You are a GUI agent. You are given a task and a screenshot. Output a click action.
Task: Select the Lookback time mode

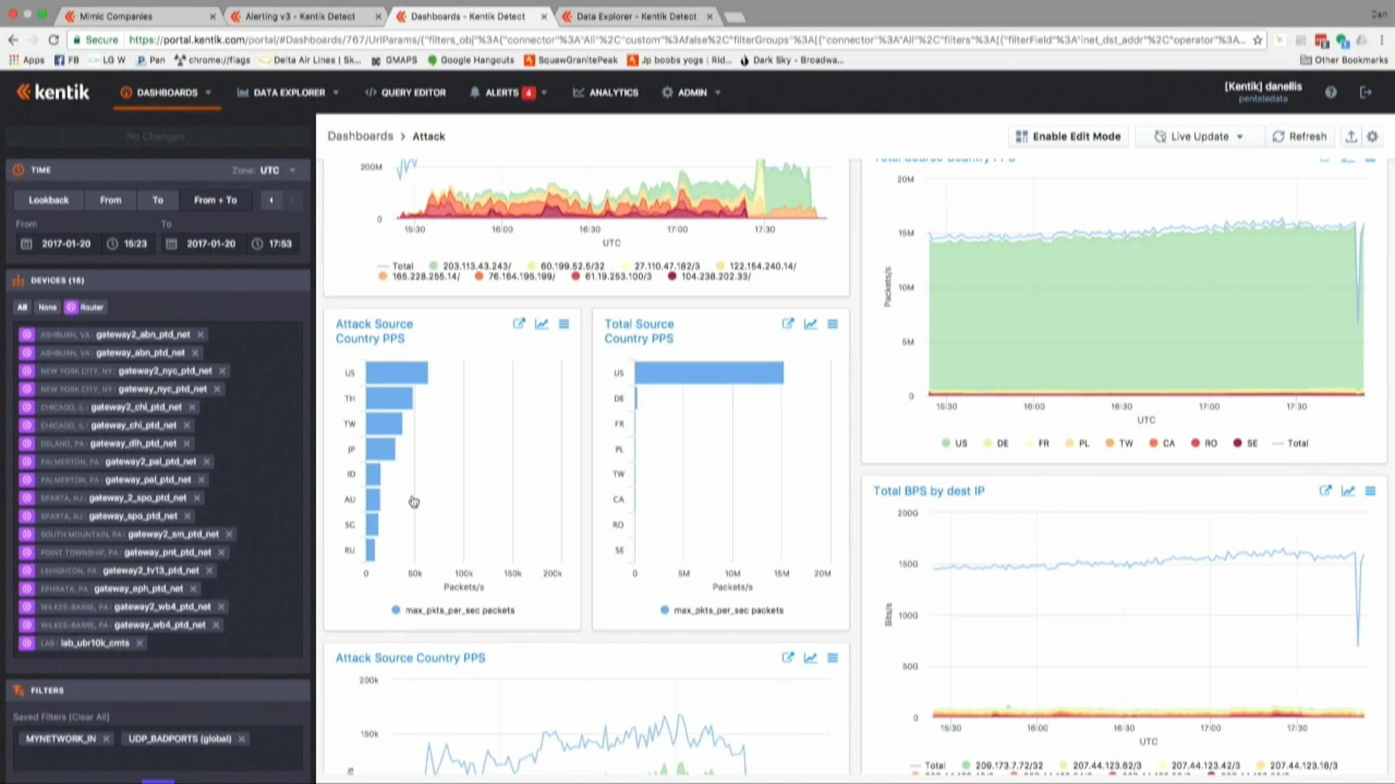49,200
